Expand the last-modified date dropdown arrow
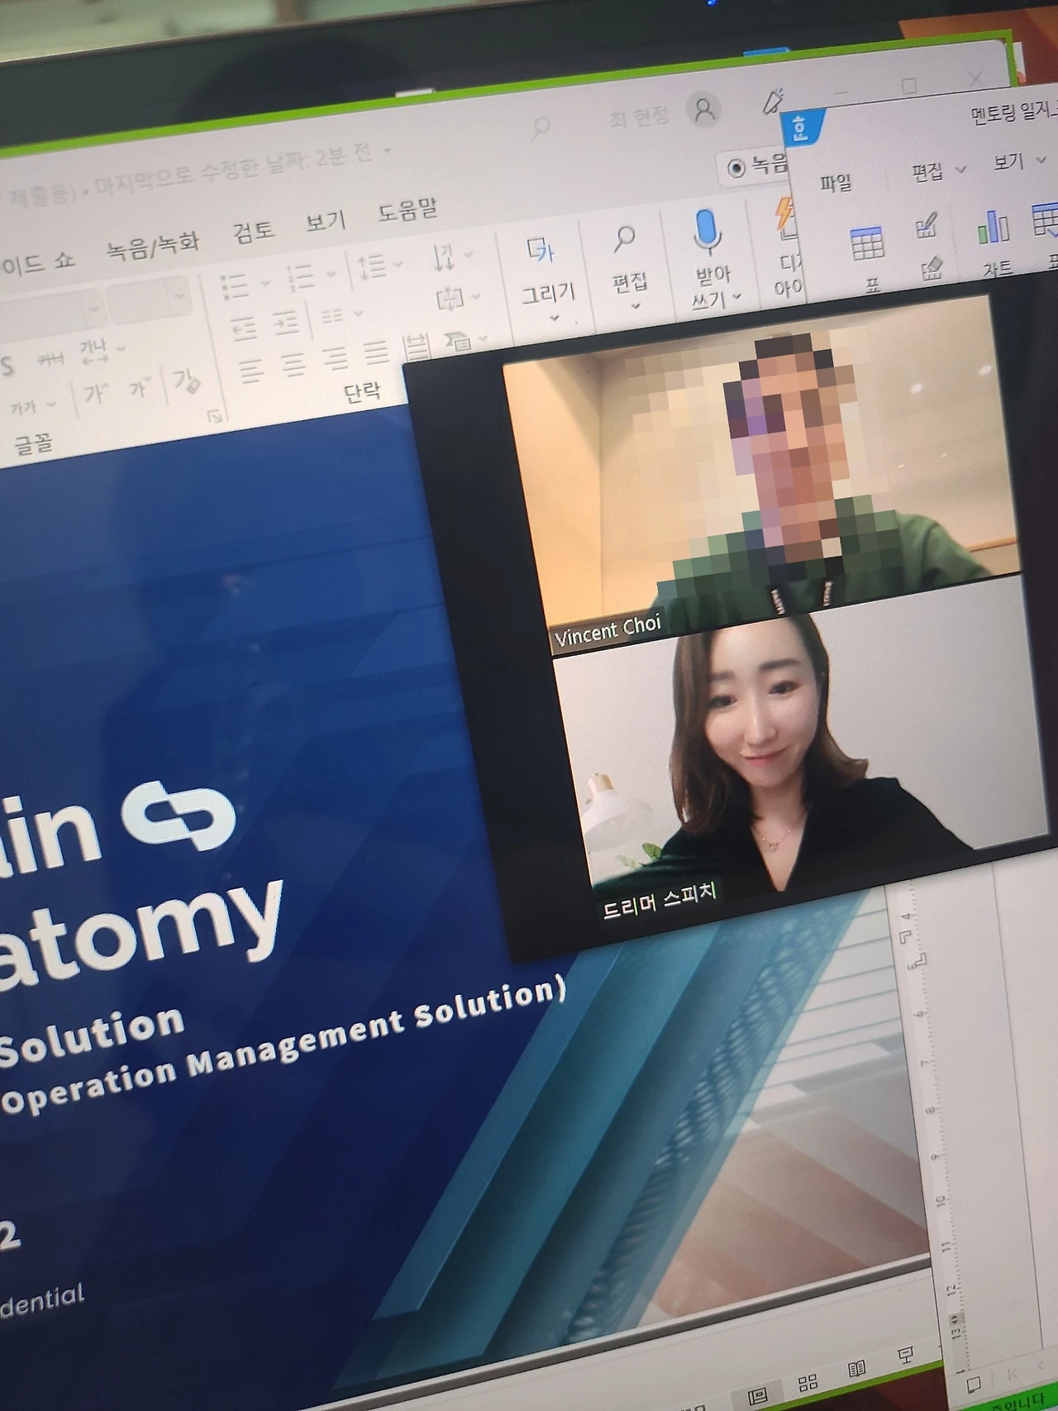1058x1411 pixels. pos(387,152)
